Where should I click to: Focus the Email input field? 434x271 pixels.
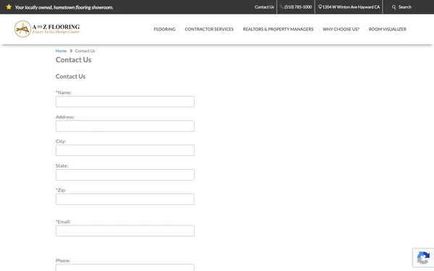pos(125,231)
